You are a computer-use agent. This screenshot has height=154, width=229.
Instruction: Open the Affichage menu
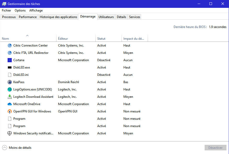pos(36,10)
